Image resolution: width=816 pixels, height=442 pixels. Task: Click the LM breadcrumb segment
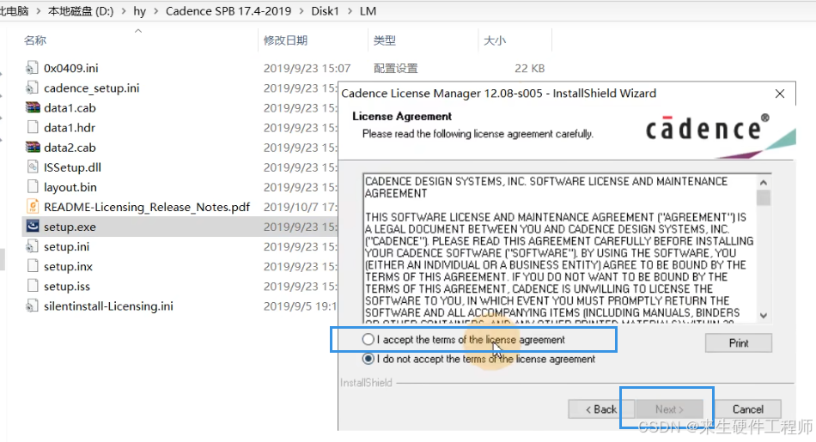coord(368,11)
